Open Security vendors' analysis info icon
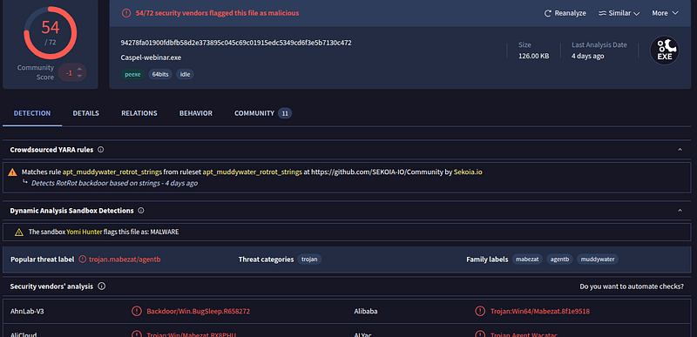The width and height of the screenshot is (697, 337). tap(101, 286)
